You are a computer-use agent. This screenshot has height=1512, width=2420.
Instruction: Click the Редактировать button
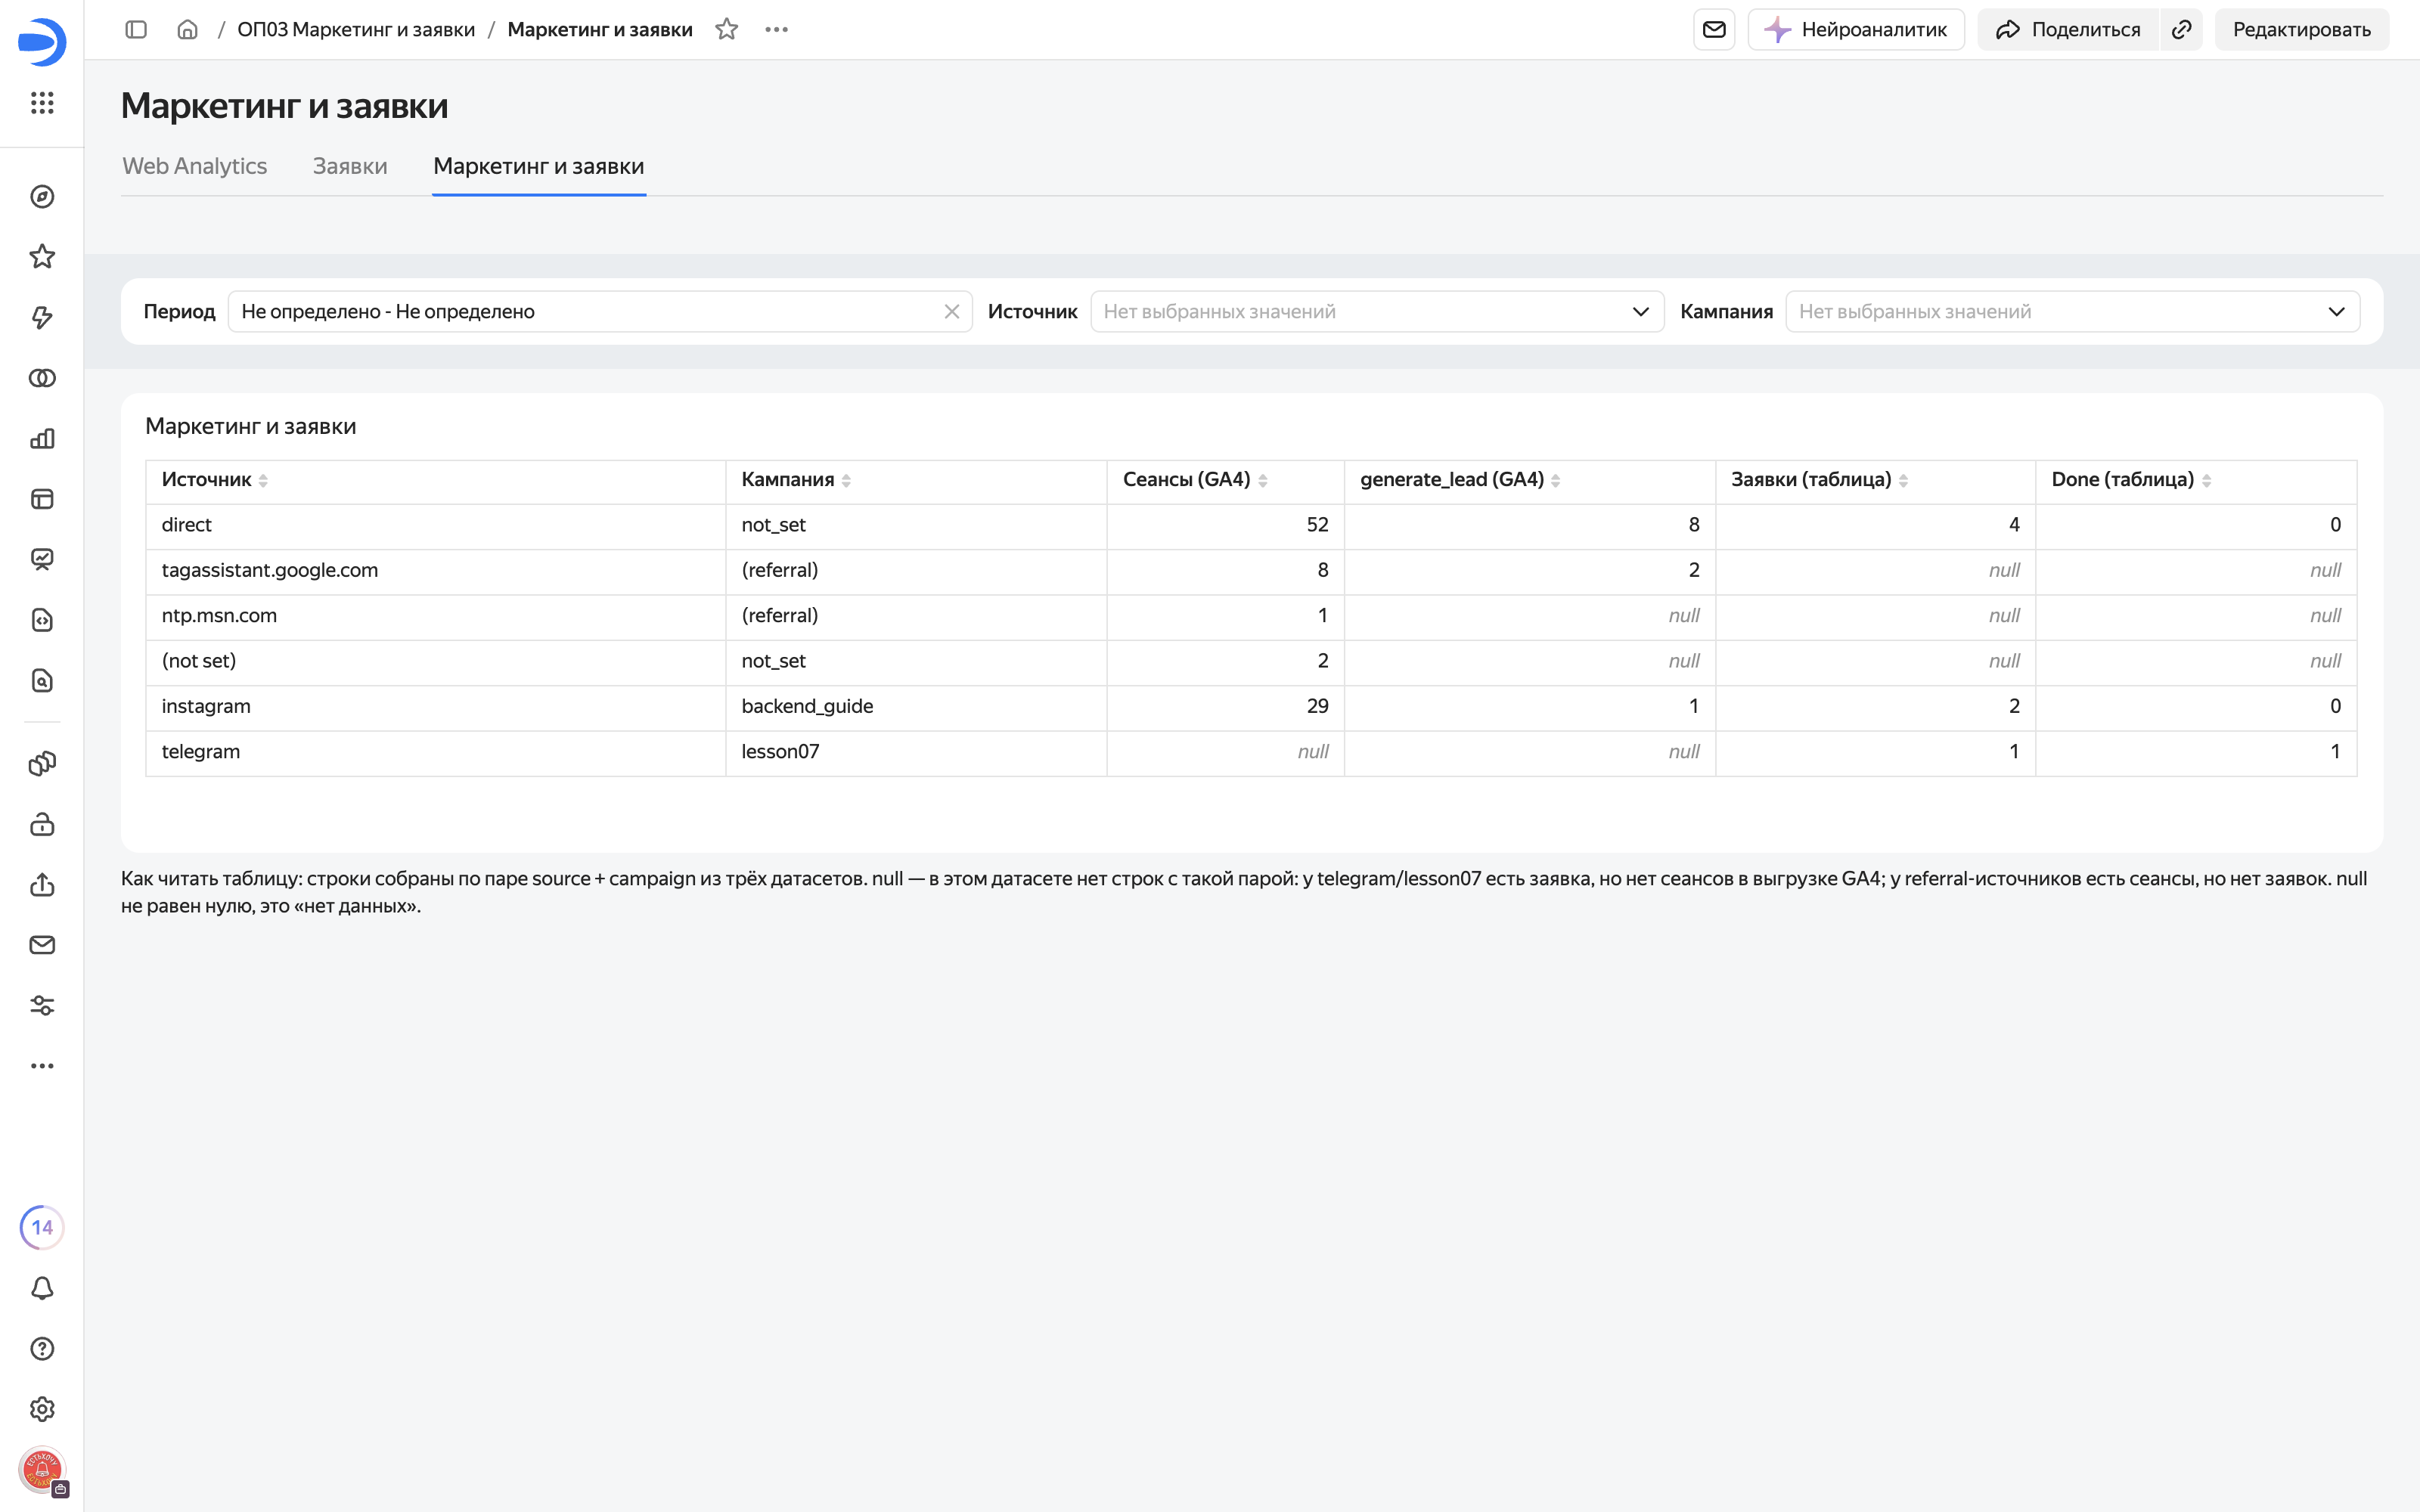(x=2301, y=29)
